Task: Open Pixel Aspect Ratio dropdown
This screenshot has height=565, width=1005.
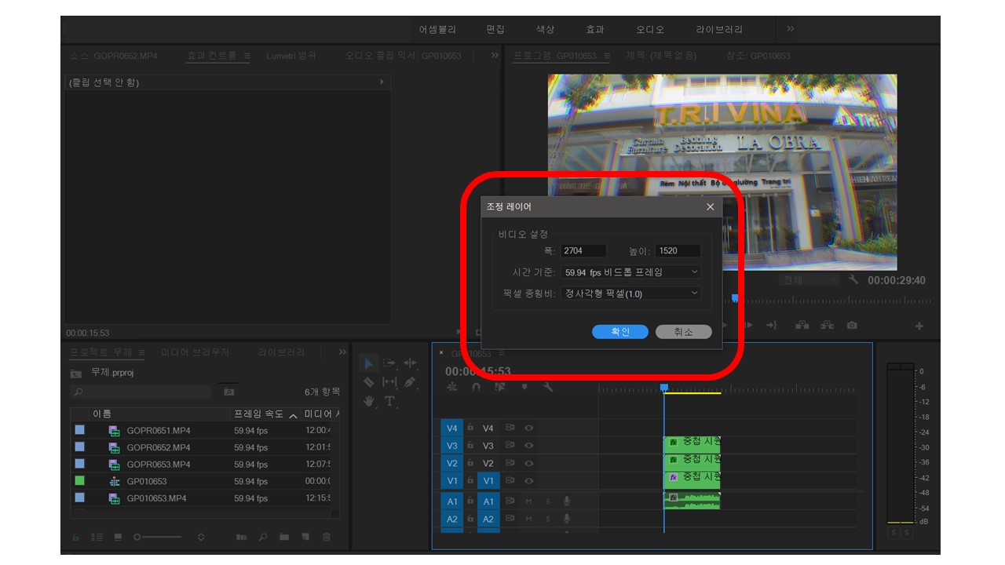Action: 631,293
